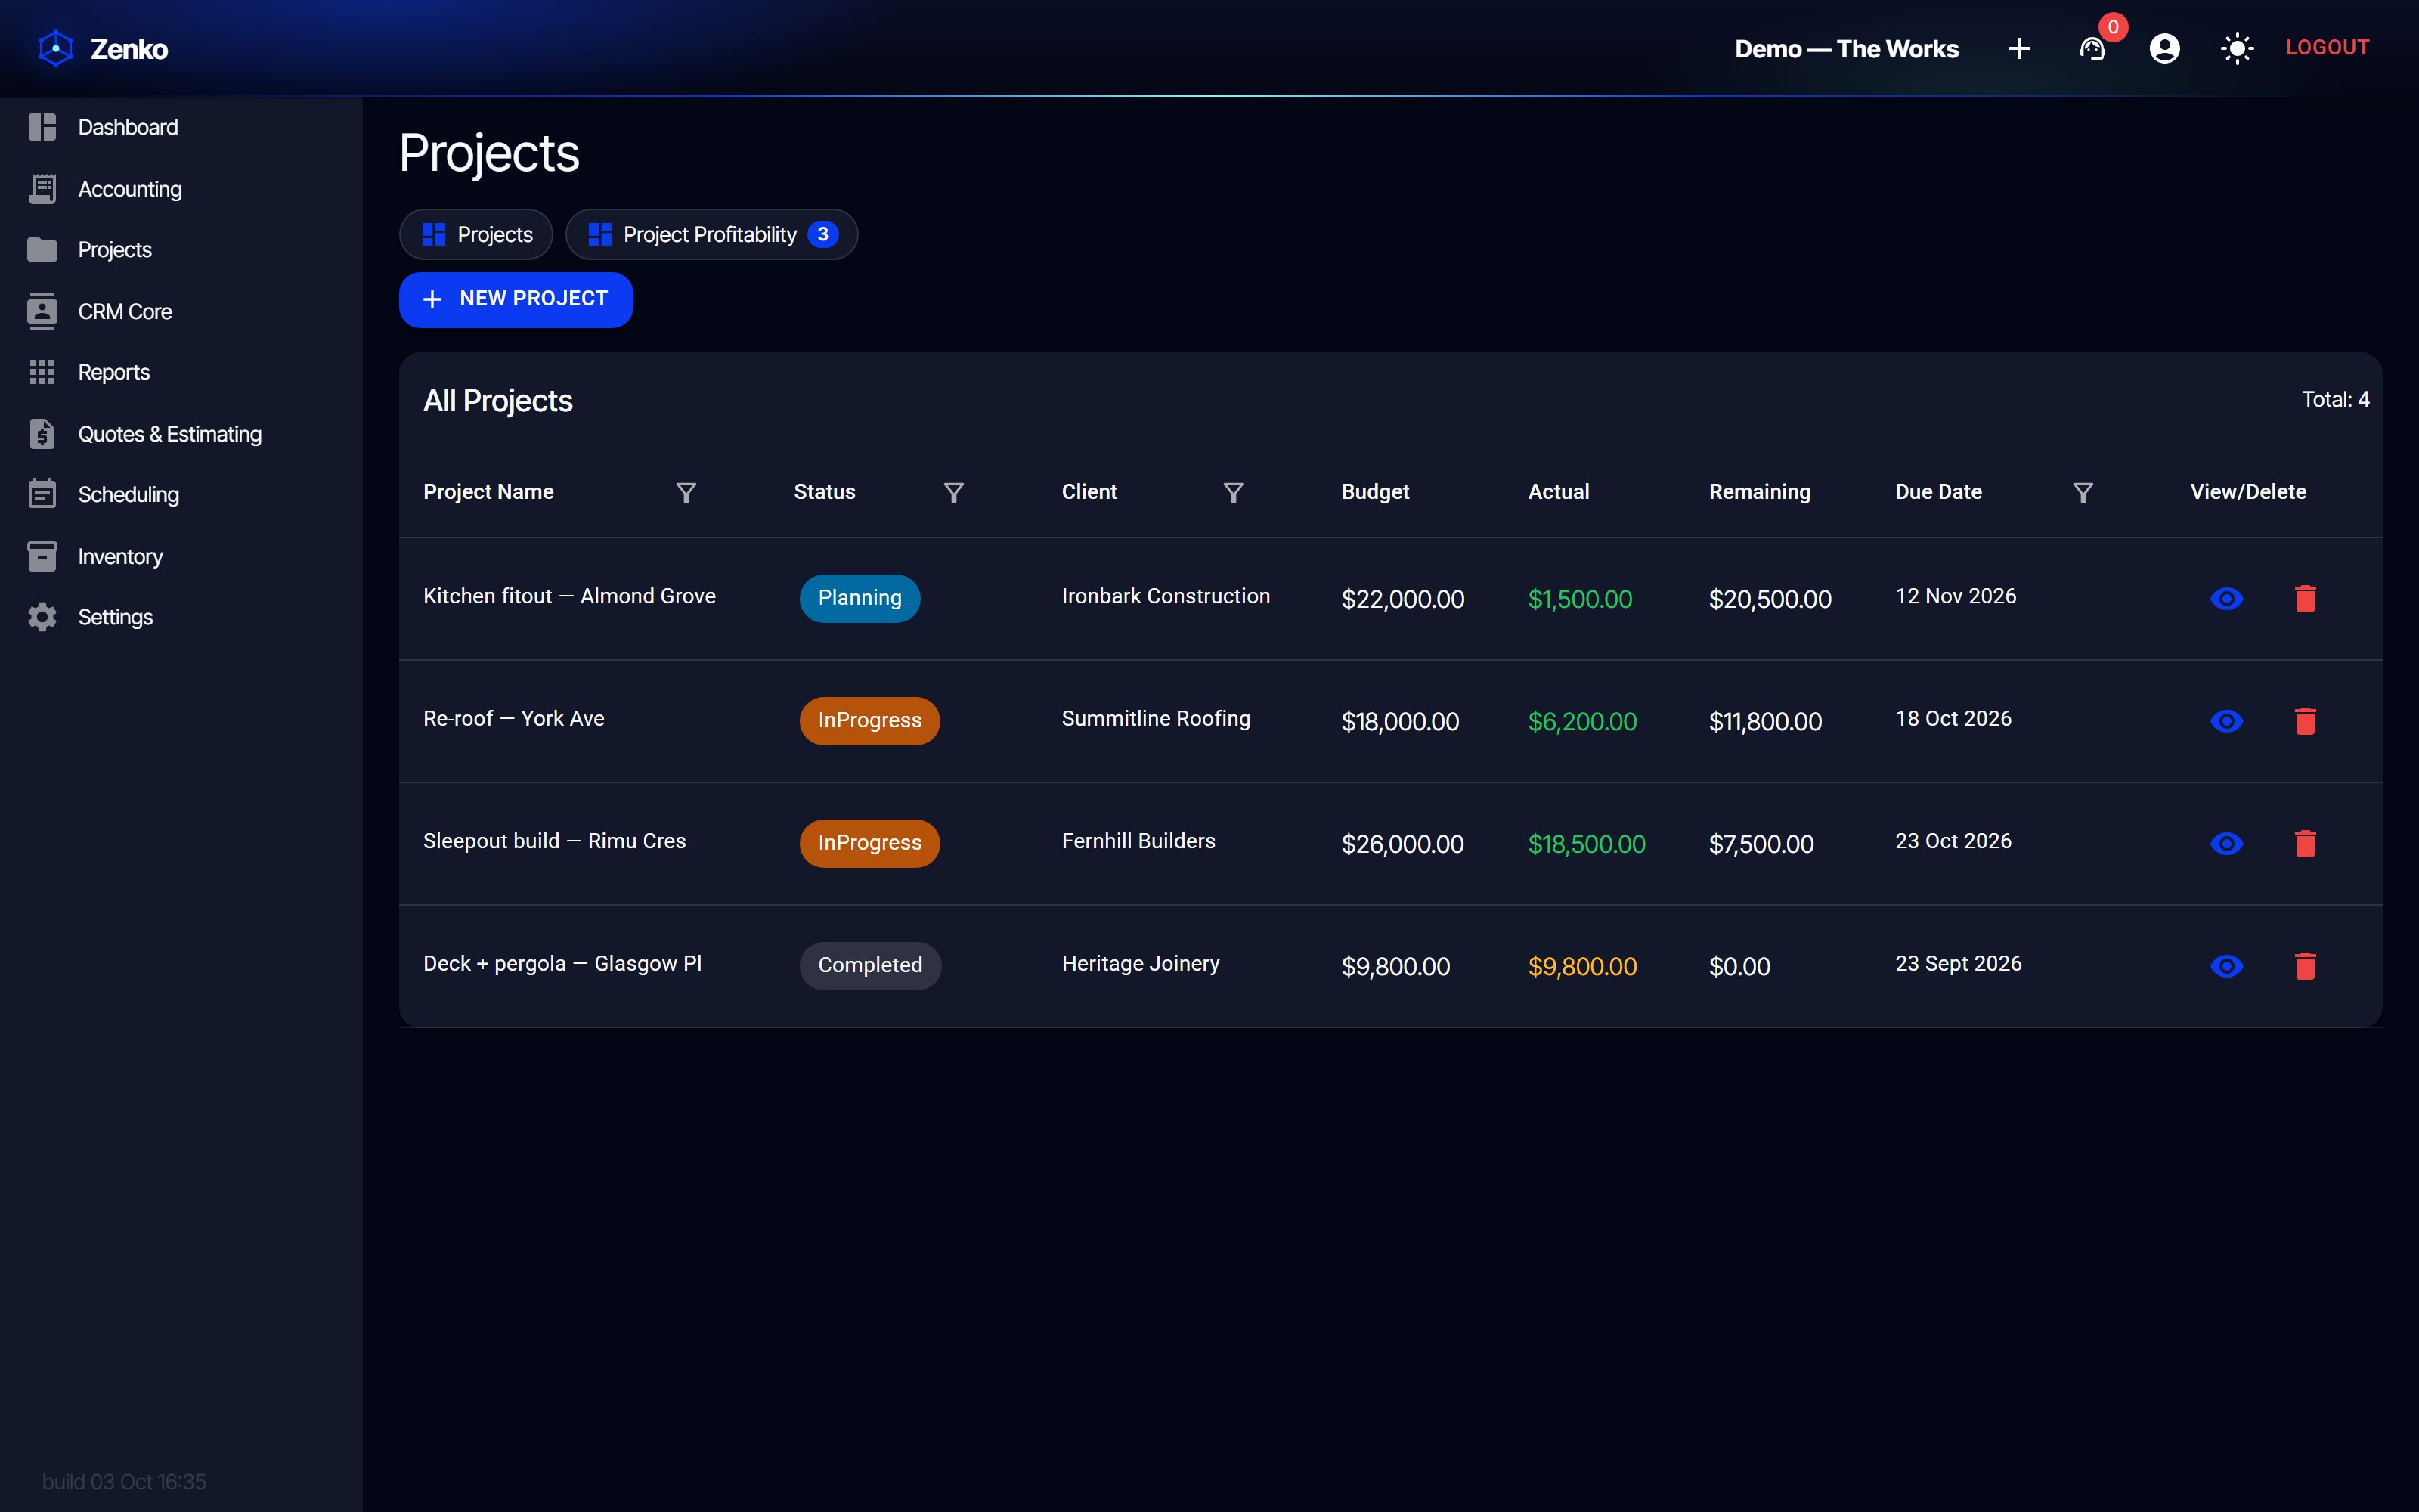The image size is (2419, 1512).
Task: Open the user account icon
Action: pyautogui.click(x=2164, y=48)
